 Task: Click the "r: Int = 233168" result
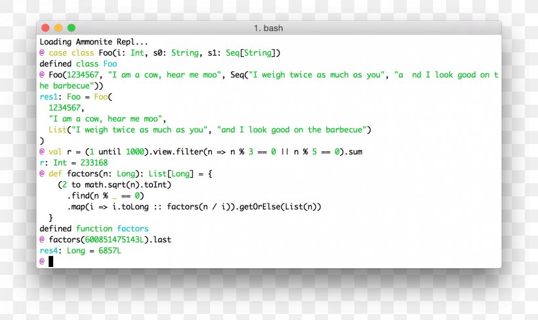[x=73, y=163]
